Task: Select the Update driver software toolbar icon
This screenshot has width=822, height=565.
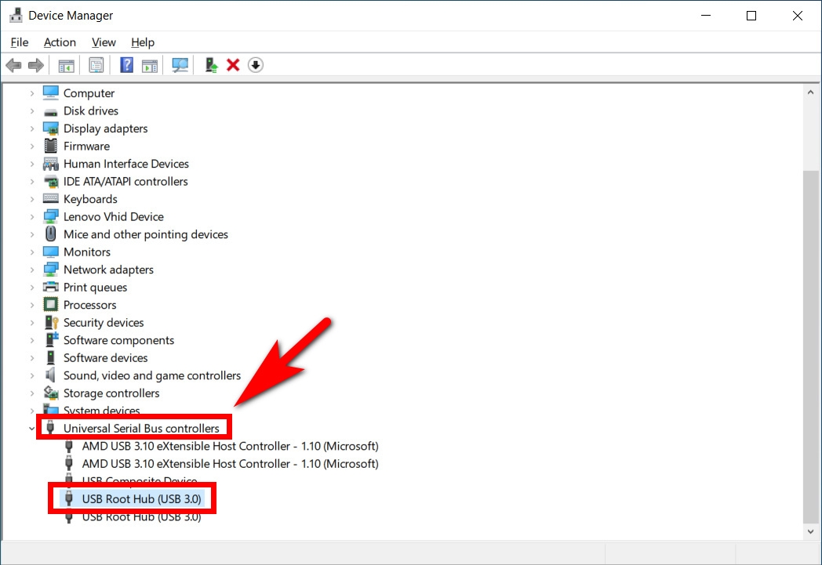Action: coord(210,64)
